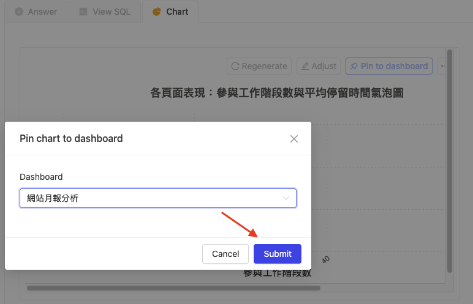Click the pin icon on Pin to dashboard
Viewport: 473px width, 304px height.
pyautogui.click(x=354, y=66)
